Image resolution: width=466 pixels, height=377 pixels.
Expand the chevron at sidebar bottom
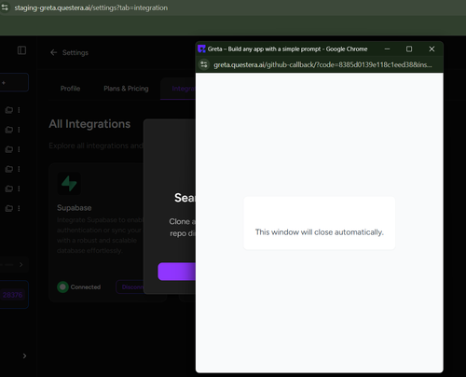tap(24, 356)
